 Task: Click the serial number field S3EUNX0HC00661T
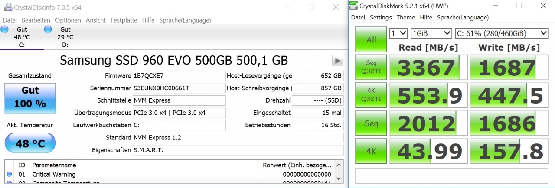point(179,88)
